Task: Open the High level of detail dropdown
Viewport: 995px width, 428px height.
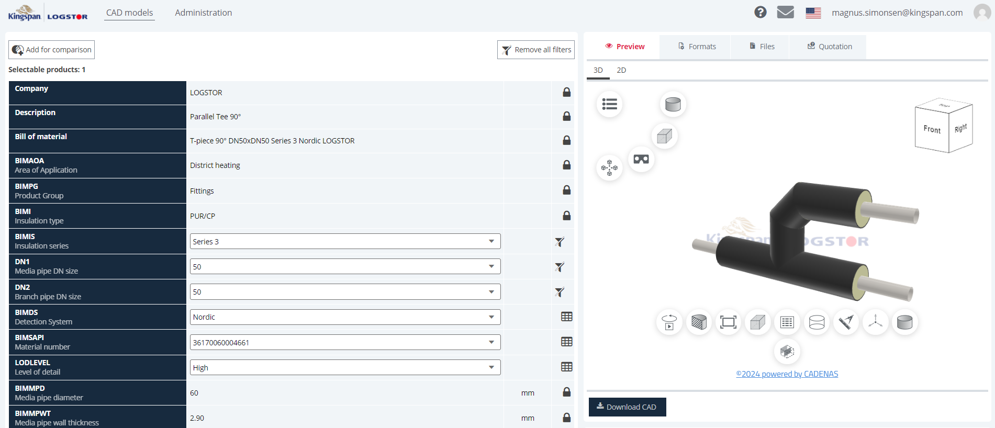Action: [x=345, y=367]
